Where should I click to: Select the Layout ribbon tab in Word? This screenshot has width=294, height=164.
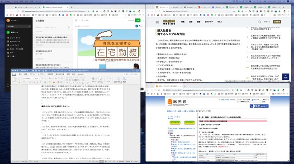[x=41, y=74]
